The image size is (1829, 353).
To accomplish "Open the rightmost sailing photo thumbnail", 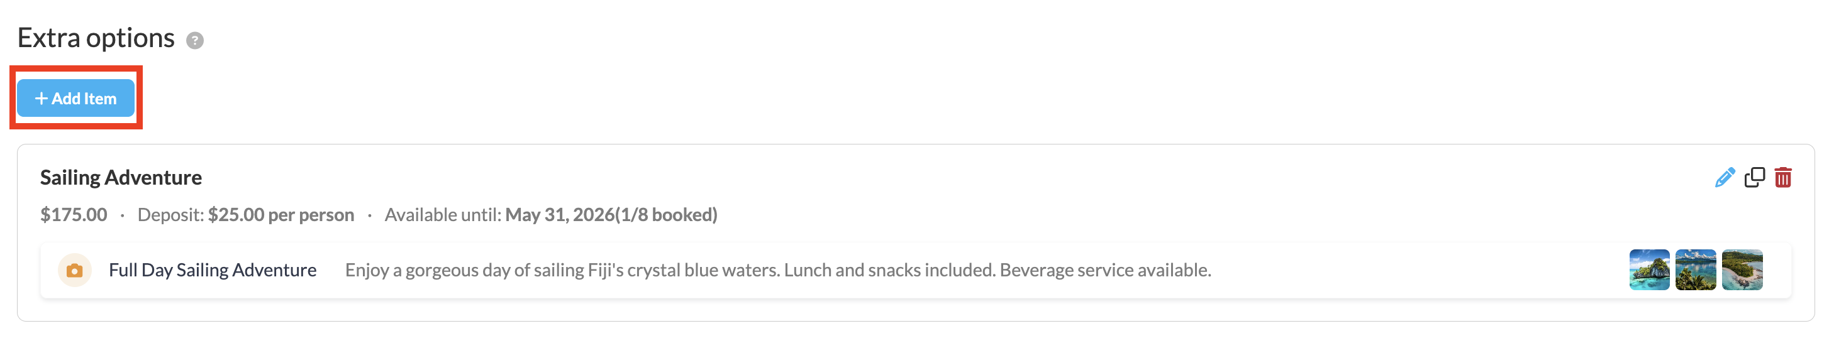I will tap(1742, 270).
